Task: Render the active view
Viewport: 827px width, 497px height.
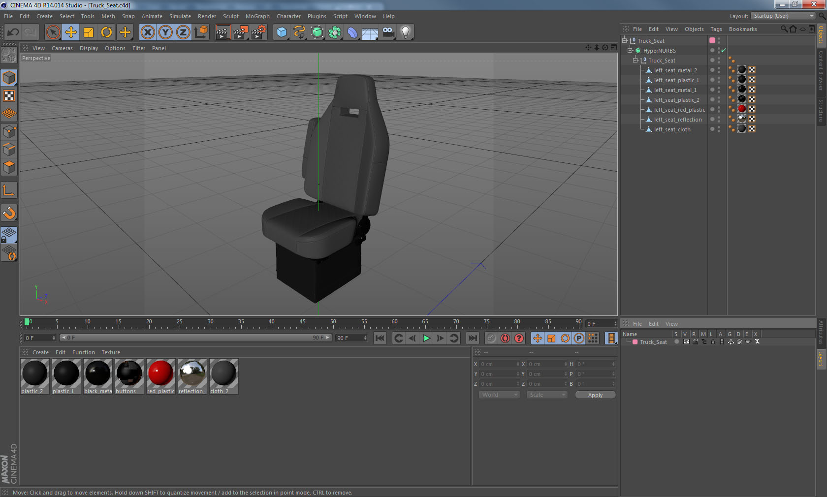Action: pyautogui.click(x=223, y=32)
